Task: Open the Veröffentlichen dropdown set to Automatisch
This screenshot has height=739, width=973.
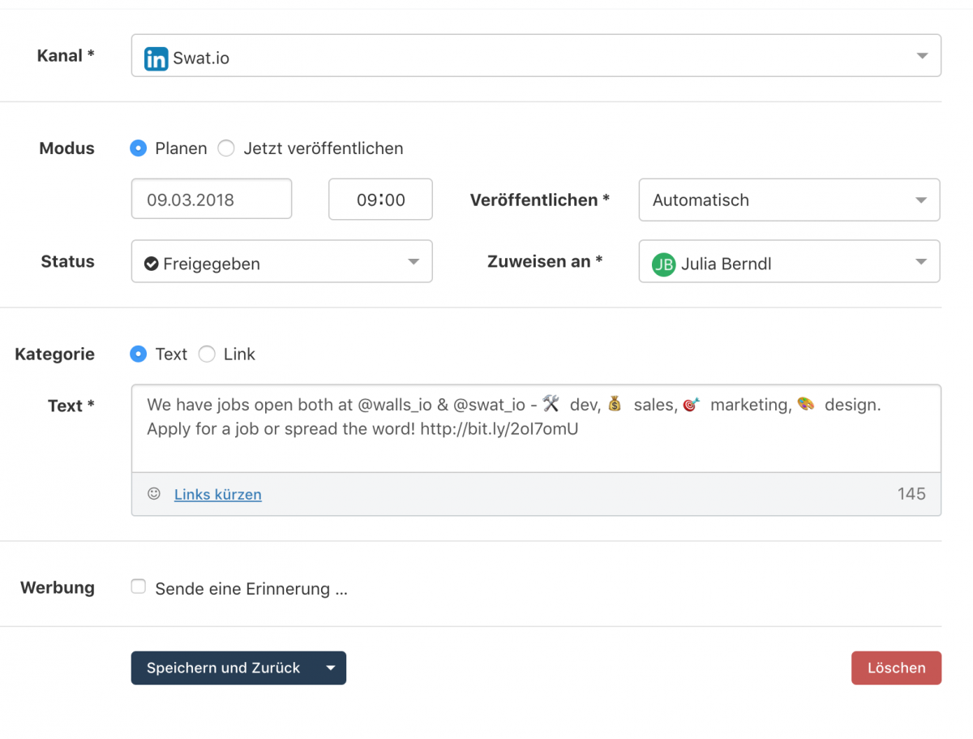Action: coord(790,200)
